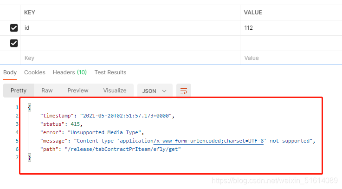Click the x-www-form-urlencoded link in message

(208, 141)
